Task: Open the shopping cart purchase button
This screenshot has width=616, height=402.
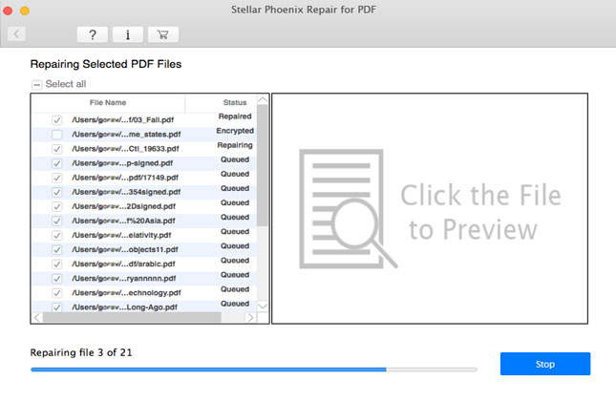Action: coord(163,34)
